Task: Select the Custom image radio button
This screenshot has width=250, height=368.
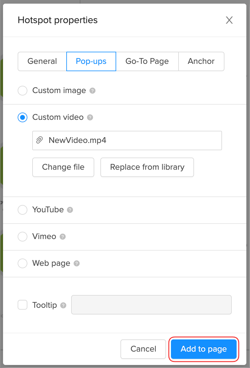Action: pos(23,91)
